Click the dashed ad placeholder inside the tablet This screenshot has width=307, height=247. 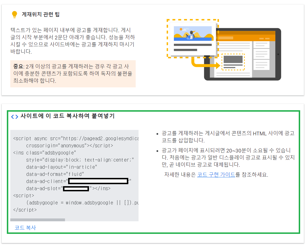(x=233, y=62)
